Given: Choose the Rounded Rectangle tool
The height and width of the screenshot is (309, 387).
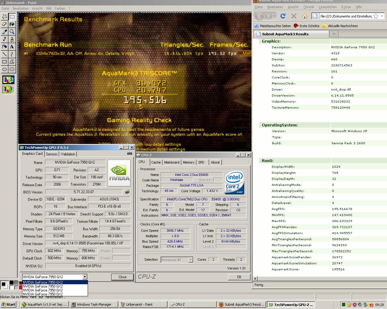Looking at the screenshot, I should [12, 69].
